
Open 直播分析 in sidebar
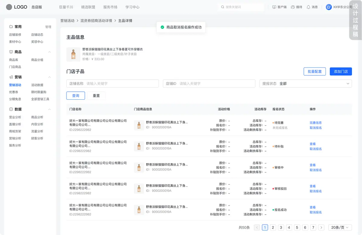(15, 124)
